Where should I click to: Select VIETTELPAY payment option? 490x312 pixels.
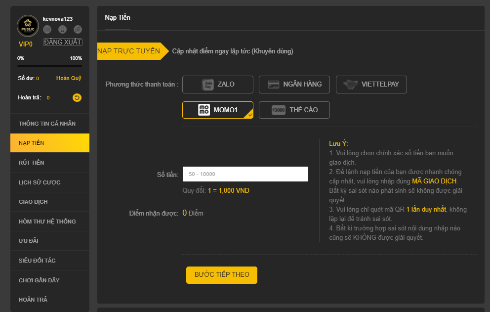pyautogui.click(x=371, y=84)
